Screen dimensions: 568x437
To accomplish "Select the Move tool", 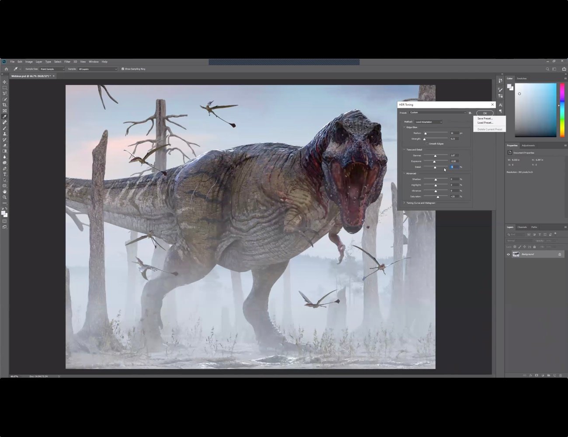I will pos(5,82).
